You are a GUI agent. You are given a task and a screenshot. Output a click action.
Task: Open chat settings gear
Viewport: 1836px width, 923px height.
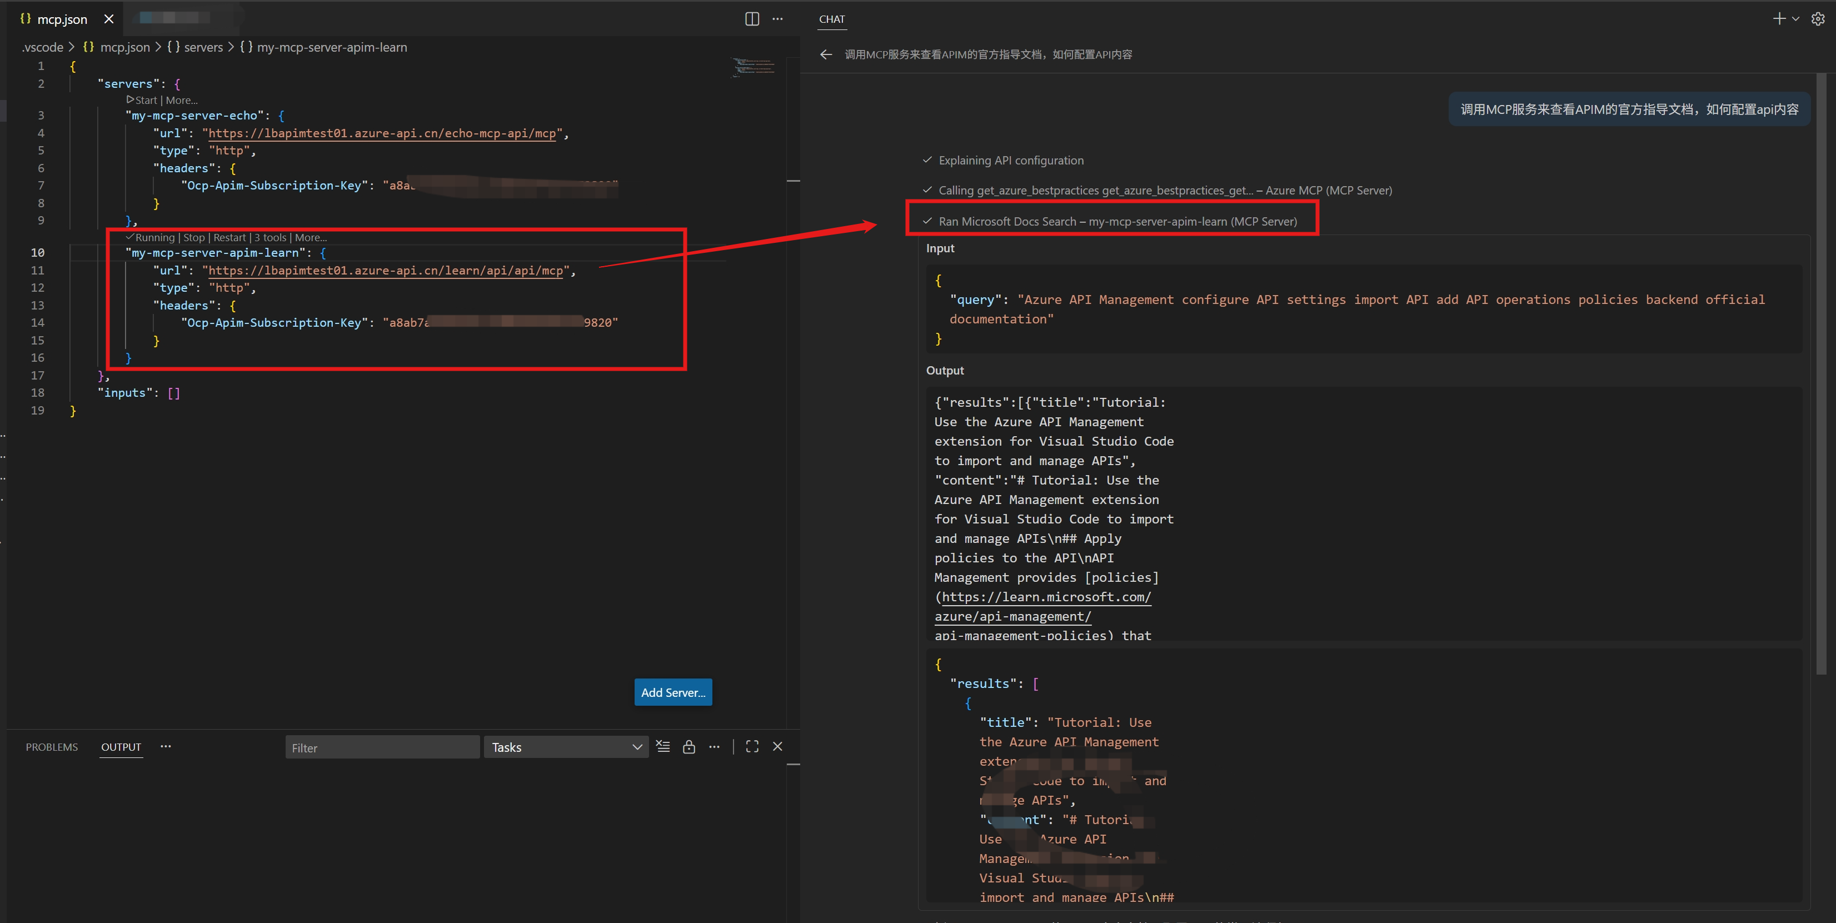point(1818,19)
